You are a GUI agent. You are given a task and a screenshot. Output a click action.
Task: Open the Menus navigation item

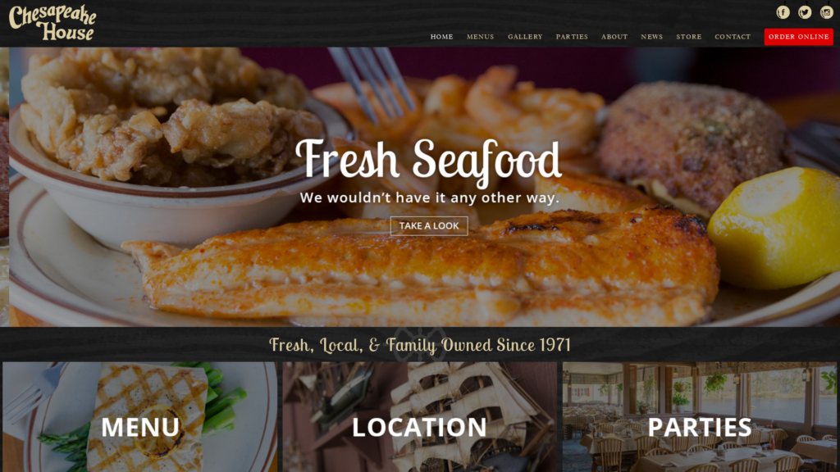click(x=480, y=37)
